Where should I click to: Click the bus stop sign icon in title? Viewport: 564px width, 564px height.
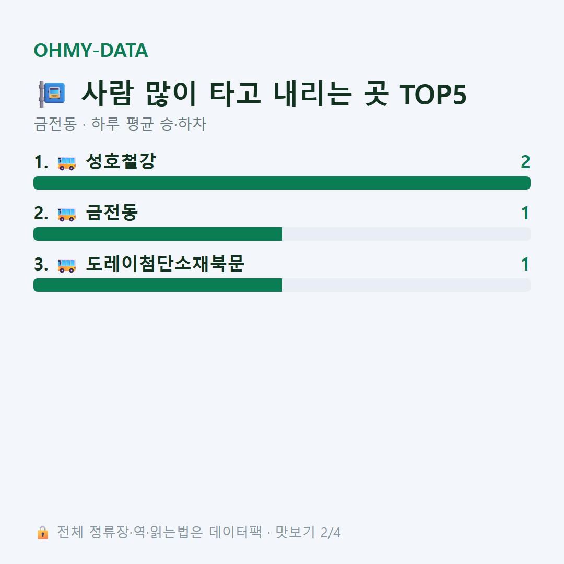[52, 94]
